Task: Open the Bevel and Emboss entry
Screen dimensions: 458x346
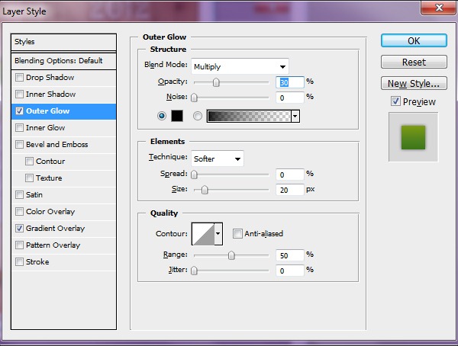Action: [57, 144]
